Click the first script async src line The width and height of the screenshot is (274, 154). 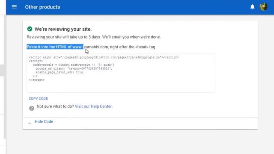click(104, 57)
